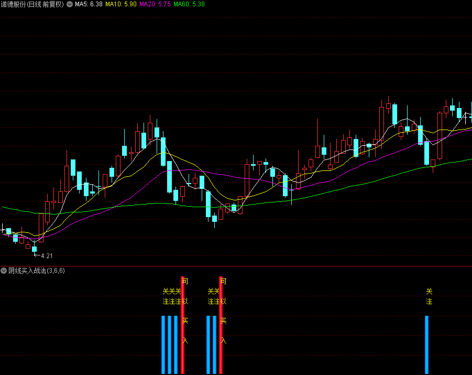
Task: Select the MA5: 6.38 label
Action: (x=89, y=4)
